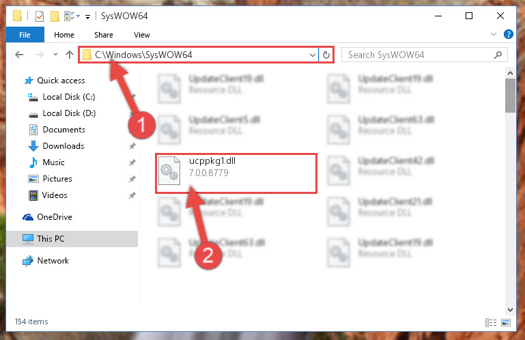Open recent locations dropdown arrow
The width and height of the screenshot is (525, 340).
[55, 54]
